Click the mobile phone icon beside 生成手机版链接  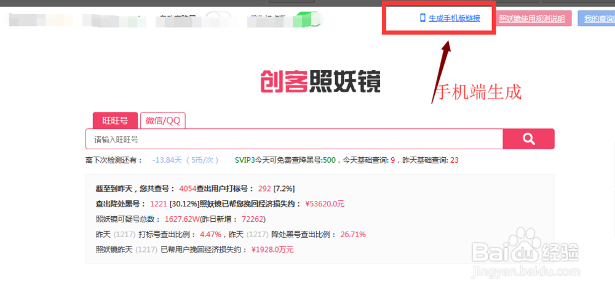423,18
